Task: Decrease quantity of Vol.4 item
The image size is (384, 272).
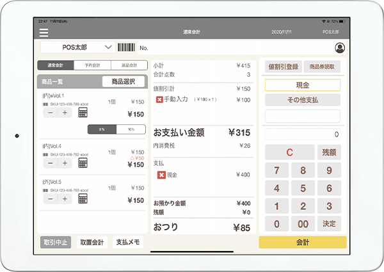Action: coord(50,163)
